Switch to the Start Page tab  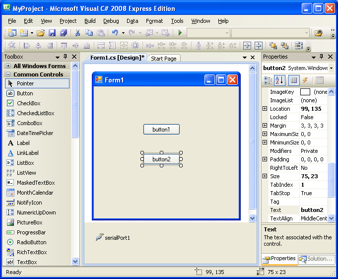(x=164, y=59)
